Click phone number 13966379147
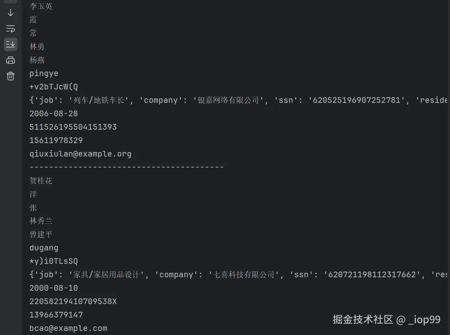The width and height of the screenshot is (450, 335). point(56,315)
